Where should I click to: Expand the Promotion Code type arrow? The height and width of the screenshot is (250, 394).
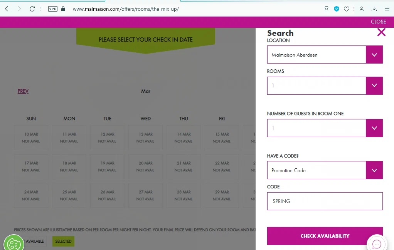coord(374,170)
